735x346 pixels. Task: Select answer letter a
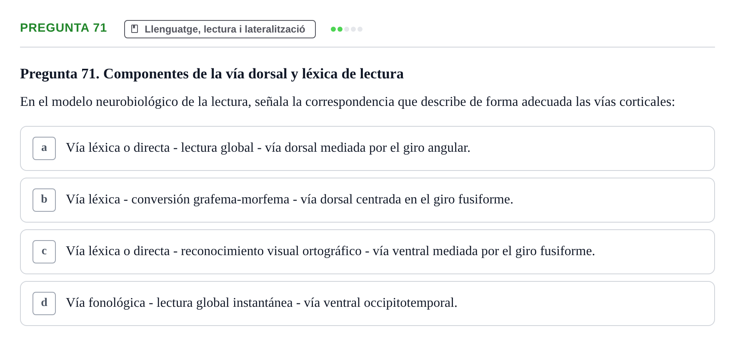pyautogui.click(x=44, y=148)
